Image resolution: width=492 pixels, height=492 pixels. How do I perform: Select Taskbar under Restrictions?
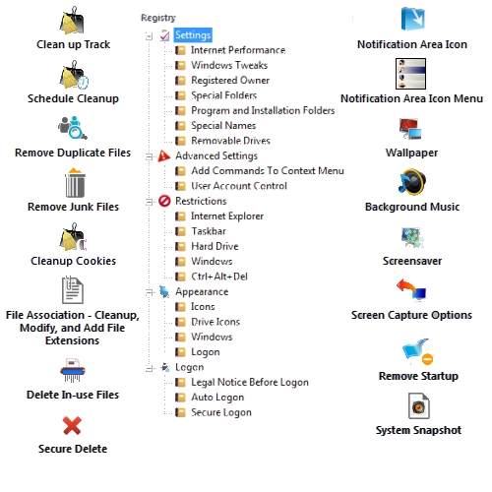[209, 231]
